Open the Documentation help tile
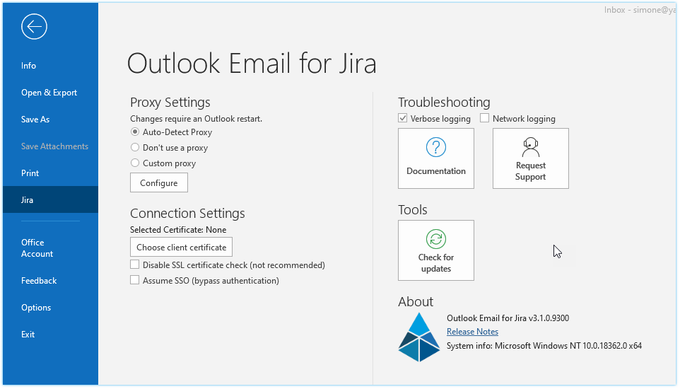The image size is (680, 389). [435, 158]
